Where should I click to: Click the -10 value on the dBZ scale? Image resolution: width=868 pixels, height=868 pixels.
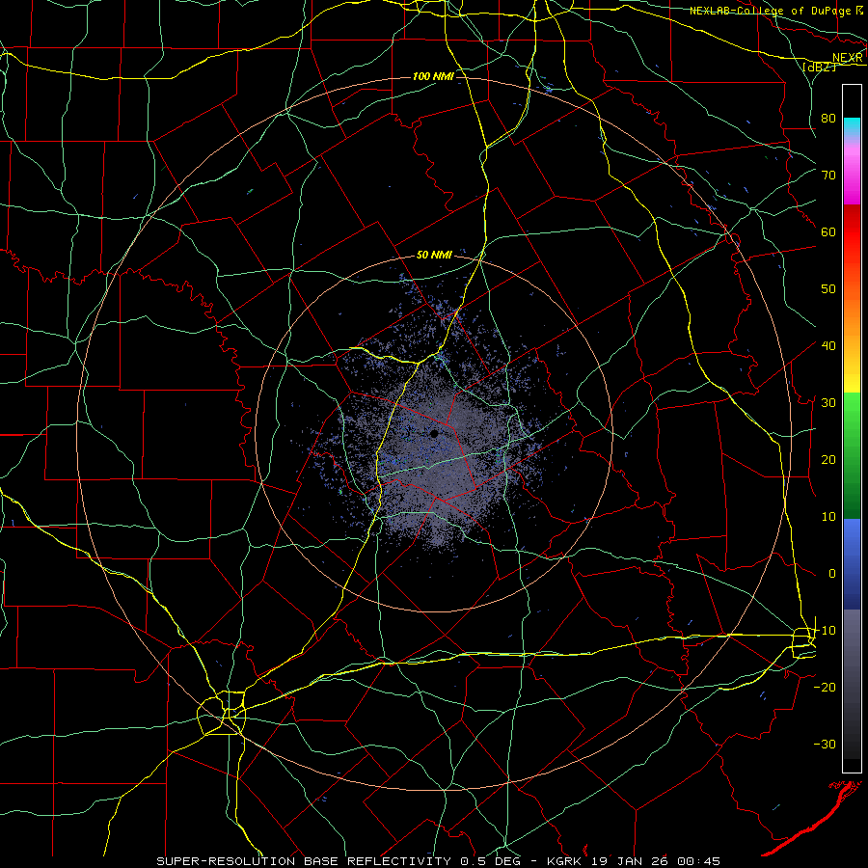pyautogui.click(x=825, y=631)
